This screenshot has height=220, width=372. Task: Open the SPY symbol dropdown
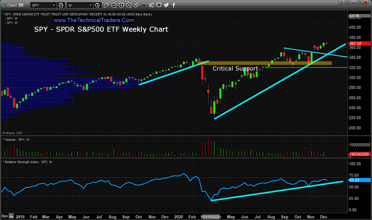43,5
